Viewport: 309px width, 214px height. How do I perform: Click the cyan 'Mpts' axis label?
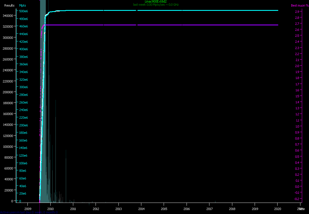(x=22, y=6)
